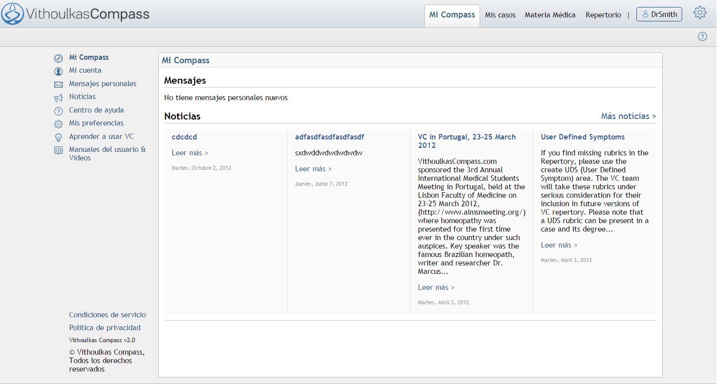
Task: Click the user icon beside Mi cuenta
Action: click(x=59, y=71)
